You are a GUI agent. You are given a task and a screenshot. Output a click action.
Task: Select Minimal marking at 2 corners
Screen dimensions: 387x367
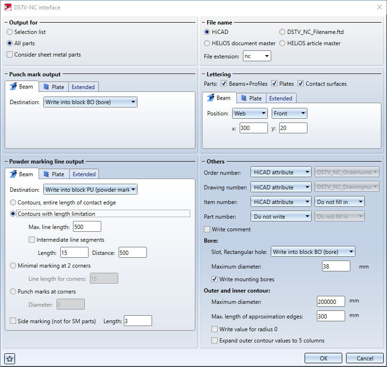coord(13,266)
